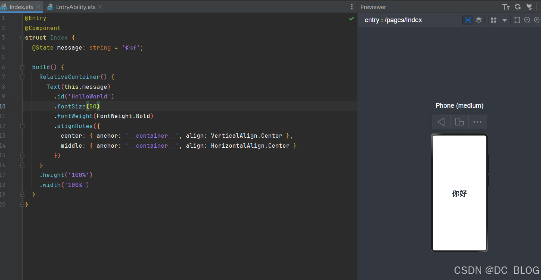Click the multi-device grid icon
The width and height of the screenshot is (541, 280).
coord(494,20)
